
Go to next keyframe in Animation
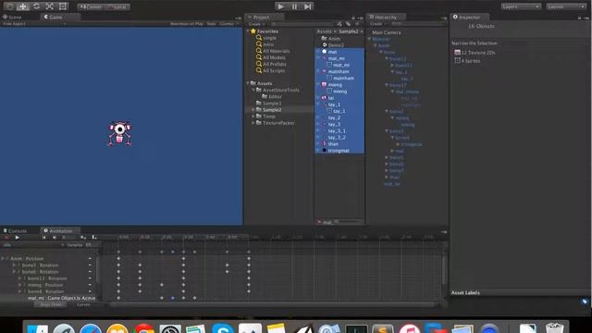pyautogui.click(x=55, y=238)
